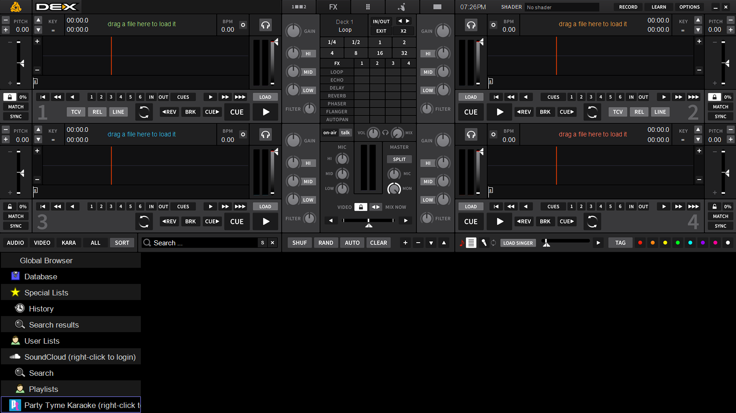Open the lyrics list icon
This screenshot has width=736, height=413.
tap(471, 243)
